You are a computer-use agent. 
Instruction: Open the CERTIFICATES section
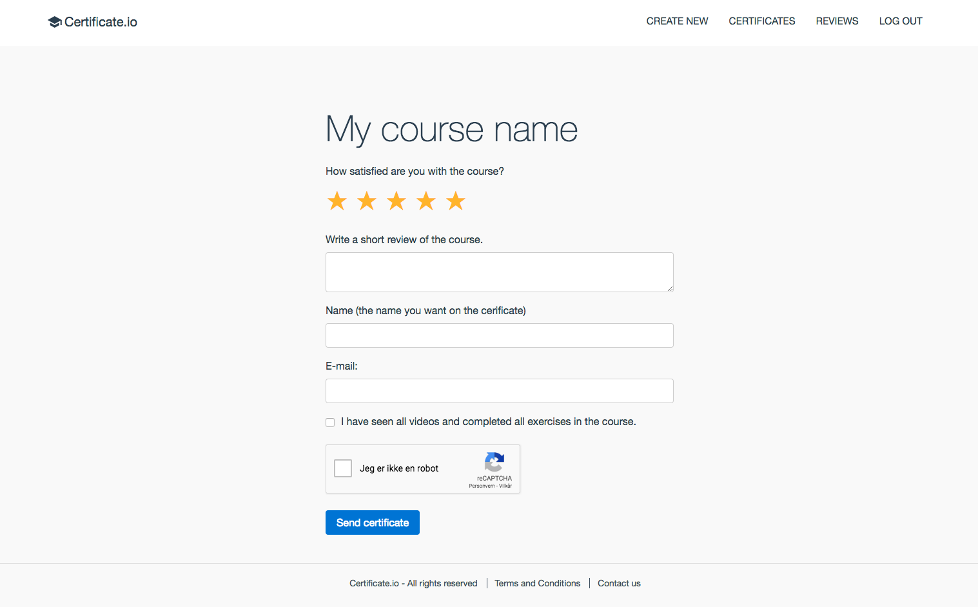761,21
